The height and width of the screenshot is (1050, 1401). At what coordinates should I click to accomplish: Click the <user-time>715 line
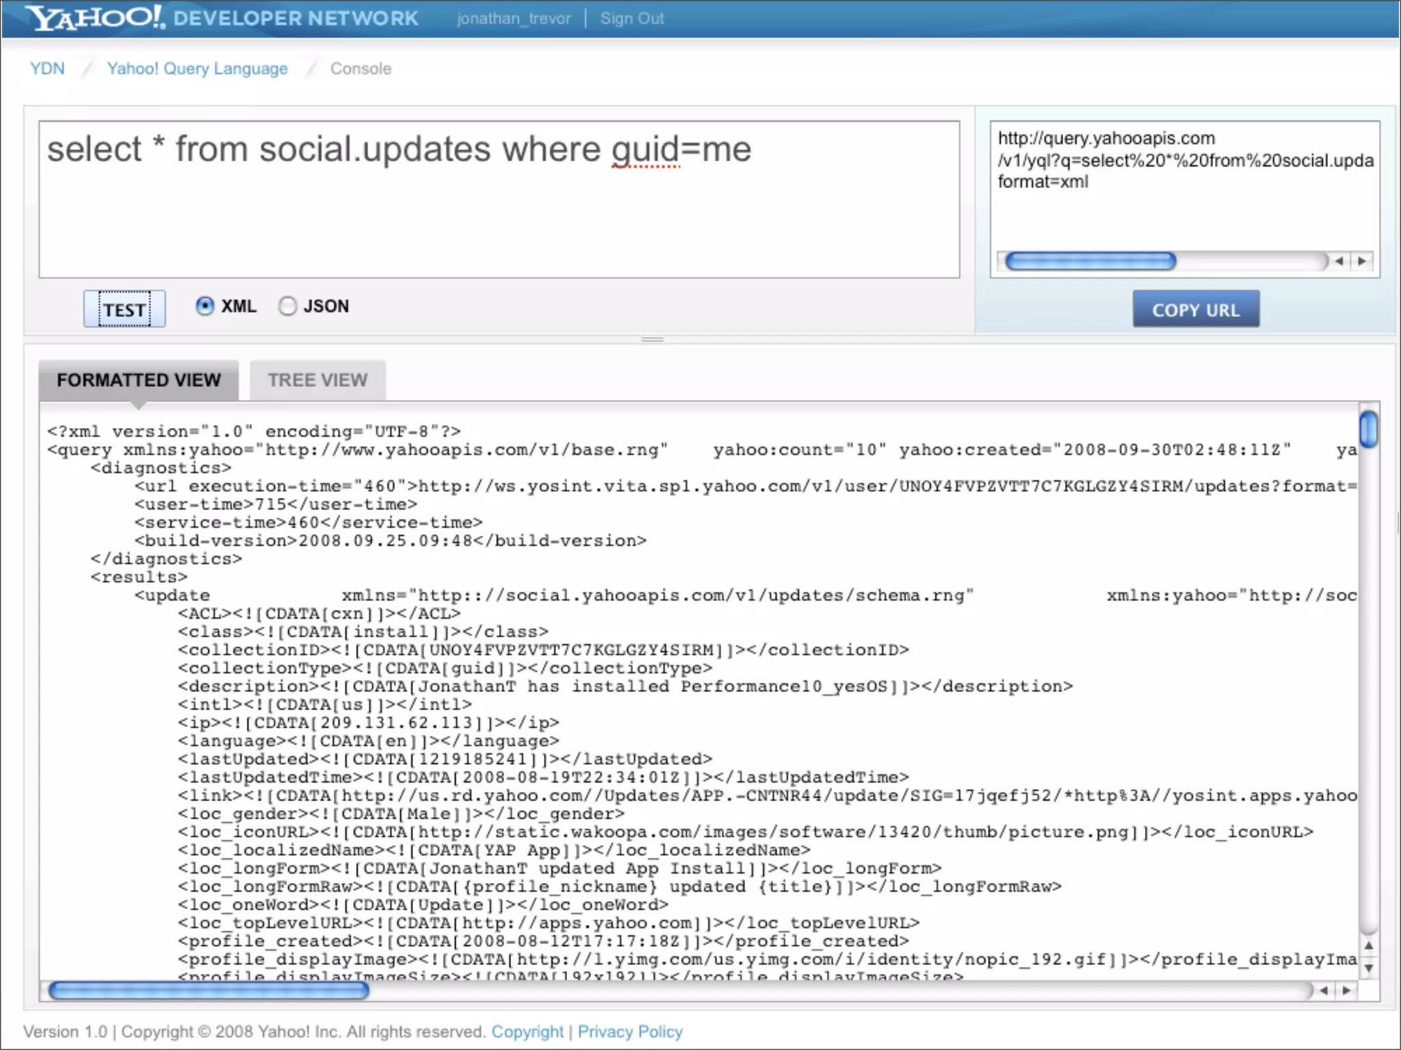pyautogui.click(x=276, y=504)
